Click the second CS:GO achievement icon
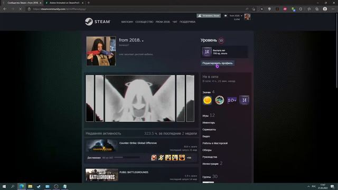 pos(161,157)
